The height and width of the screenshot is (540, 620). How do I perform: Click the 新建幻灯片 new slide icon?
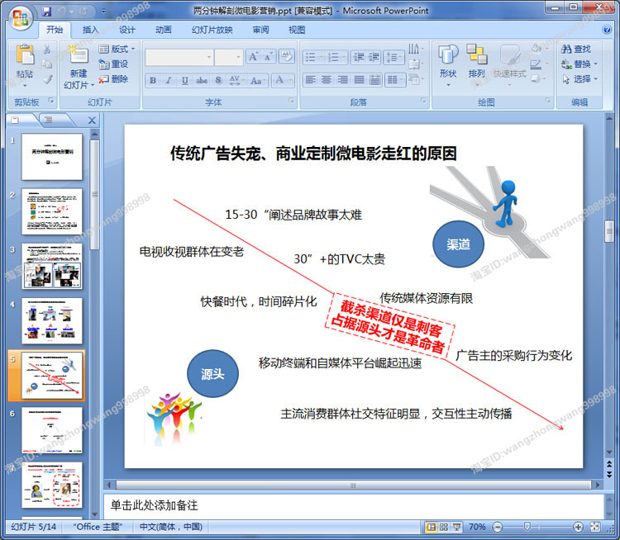point(79,55)
